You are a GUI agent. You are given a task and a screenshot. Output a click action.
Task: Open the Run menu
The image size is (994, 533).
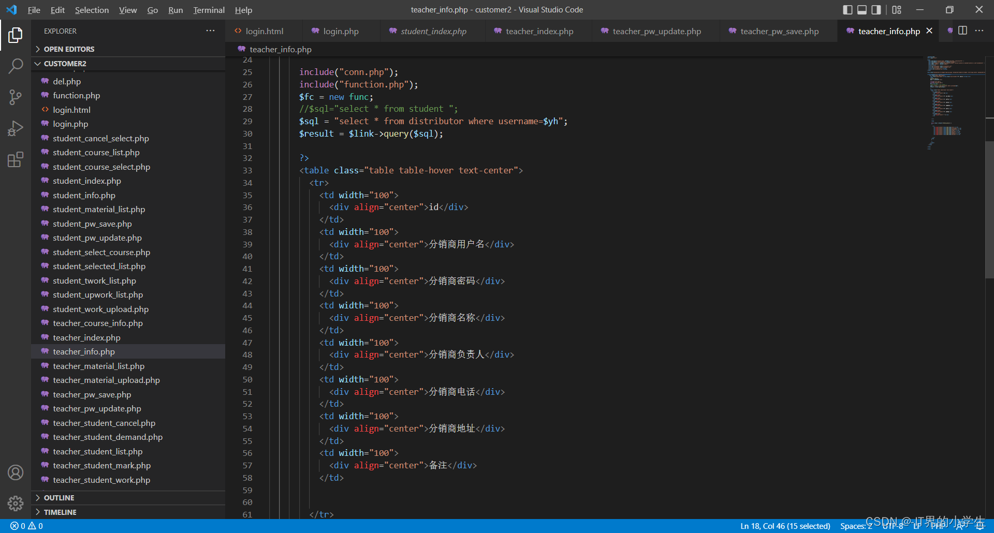[176, 10]
